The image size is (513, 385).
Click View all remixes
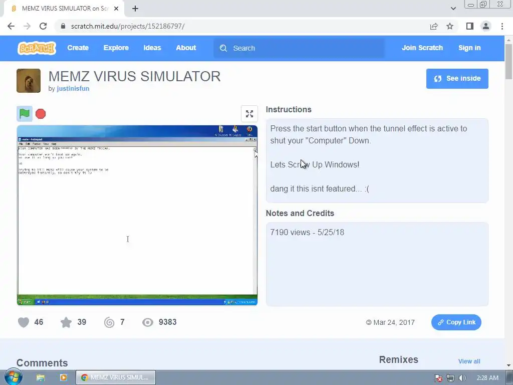point(469,361)
